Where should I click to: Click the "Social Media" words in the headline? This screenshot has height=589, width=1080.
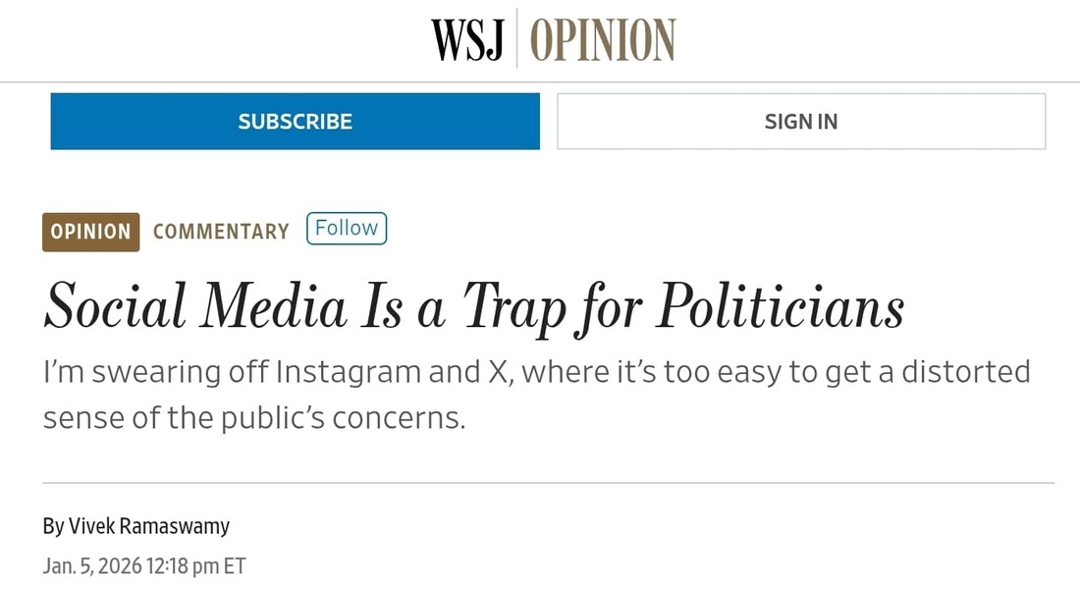(x=194, y=306)
